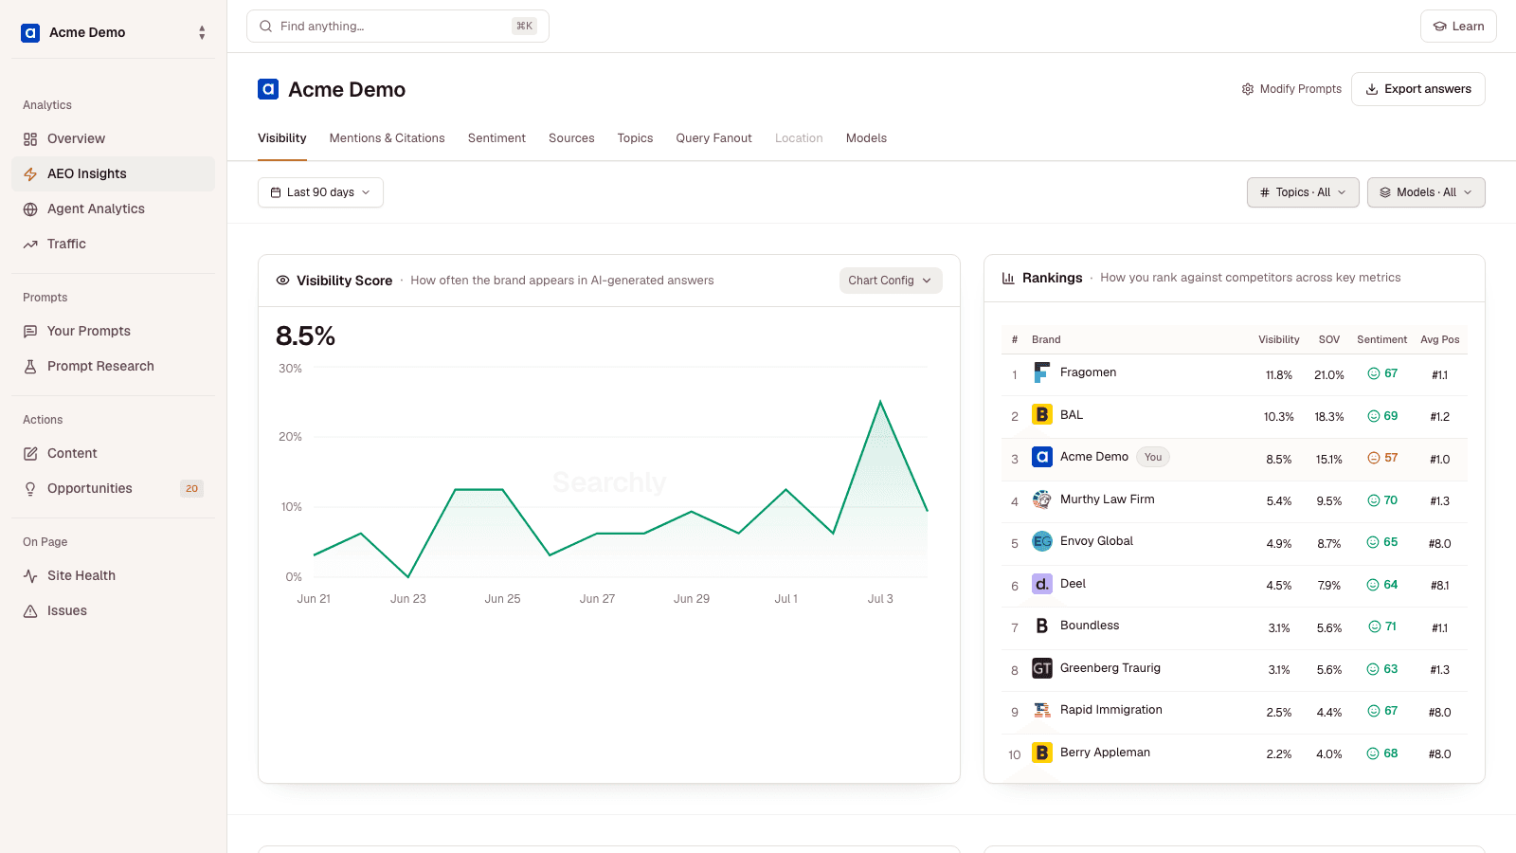The width and height of the screenshot is (1516, 853).
Task: Click the 8.5% visibility score value
Action: pos(305,336)
